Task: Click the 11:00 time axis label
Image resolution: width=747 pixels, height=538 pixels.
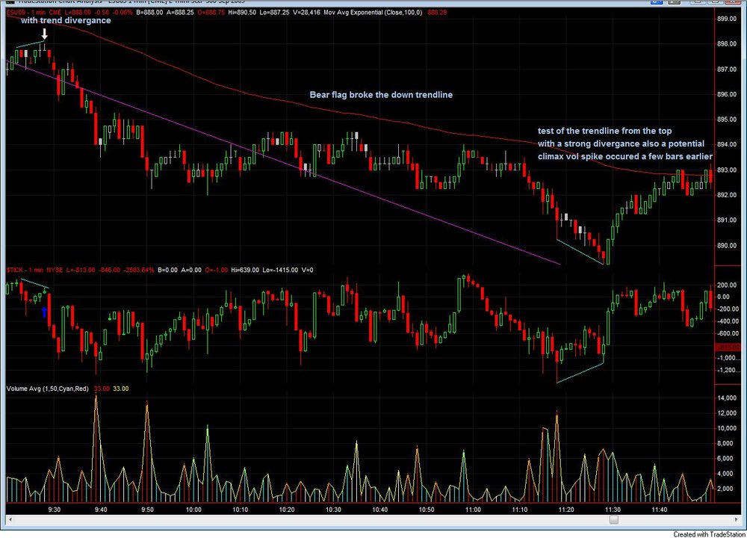Action: [x=473, y=510]
